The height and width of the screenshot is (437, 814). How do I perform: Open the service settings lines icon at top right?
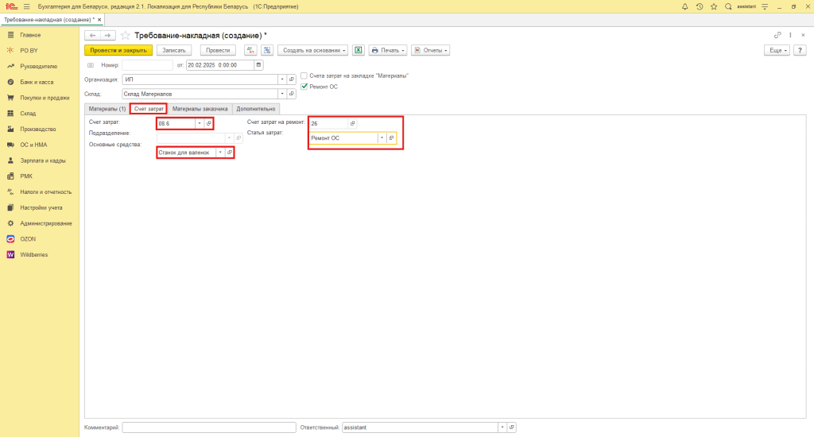tap(765, 6)
